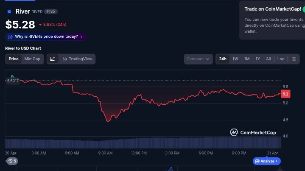Click the River coin logo icon

9,11
